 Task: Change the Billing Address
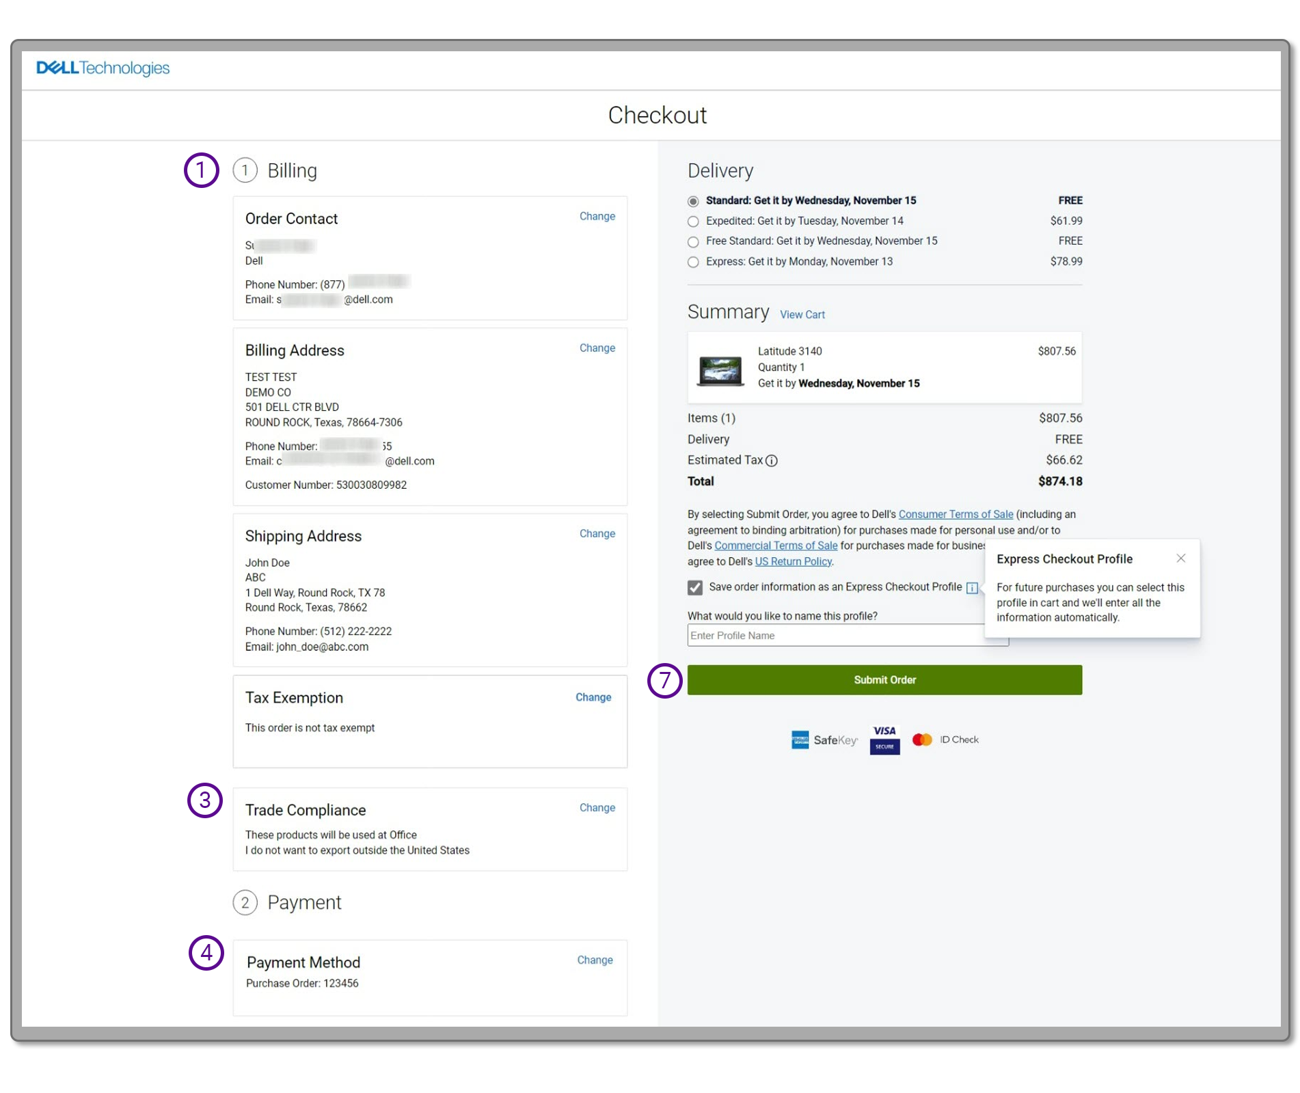tap(597, 348)
